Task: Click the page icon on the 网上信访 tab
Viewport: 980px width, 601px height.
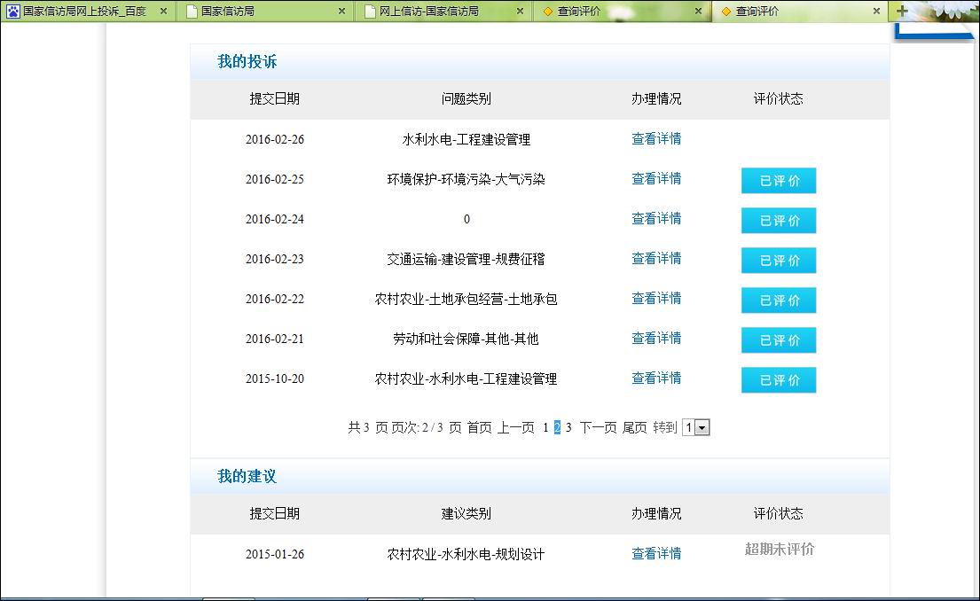Action: click(369, 12)
